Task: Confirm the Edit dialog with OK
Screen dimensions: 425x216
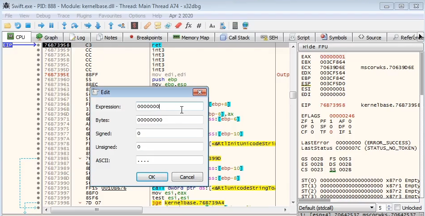Action: click(152, 177)
